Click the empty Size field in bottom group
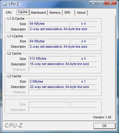Viewport: 119px width, 133px height. [49, 104]
